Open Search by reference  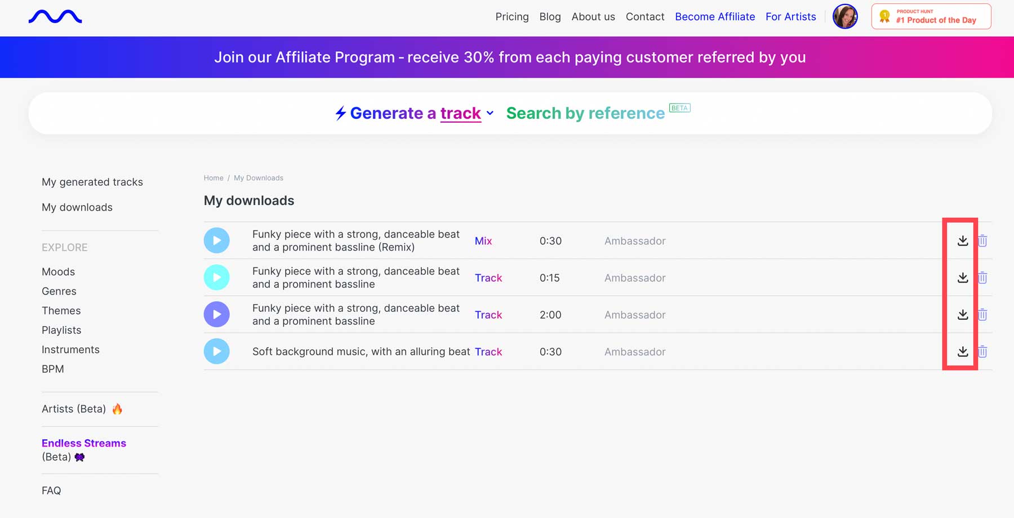585,113
